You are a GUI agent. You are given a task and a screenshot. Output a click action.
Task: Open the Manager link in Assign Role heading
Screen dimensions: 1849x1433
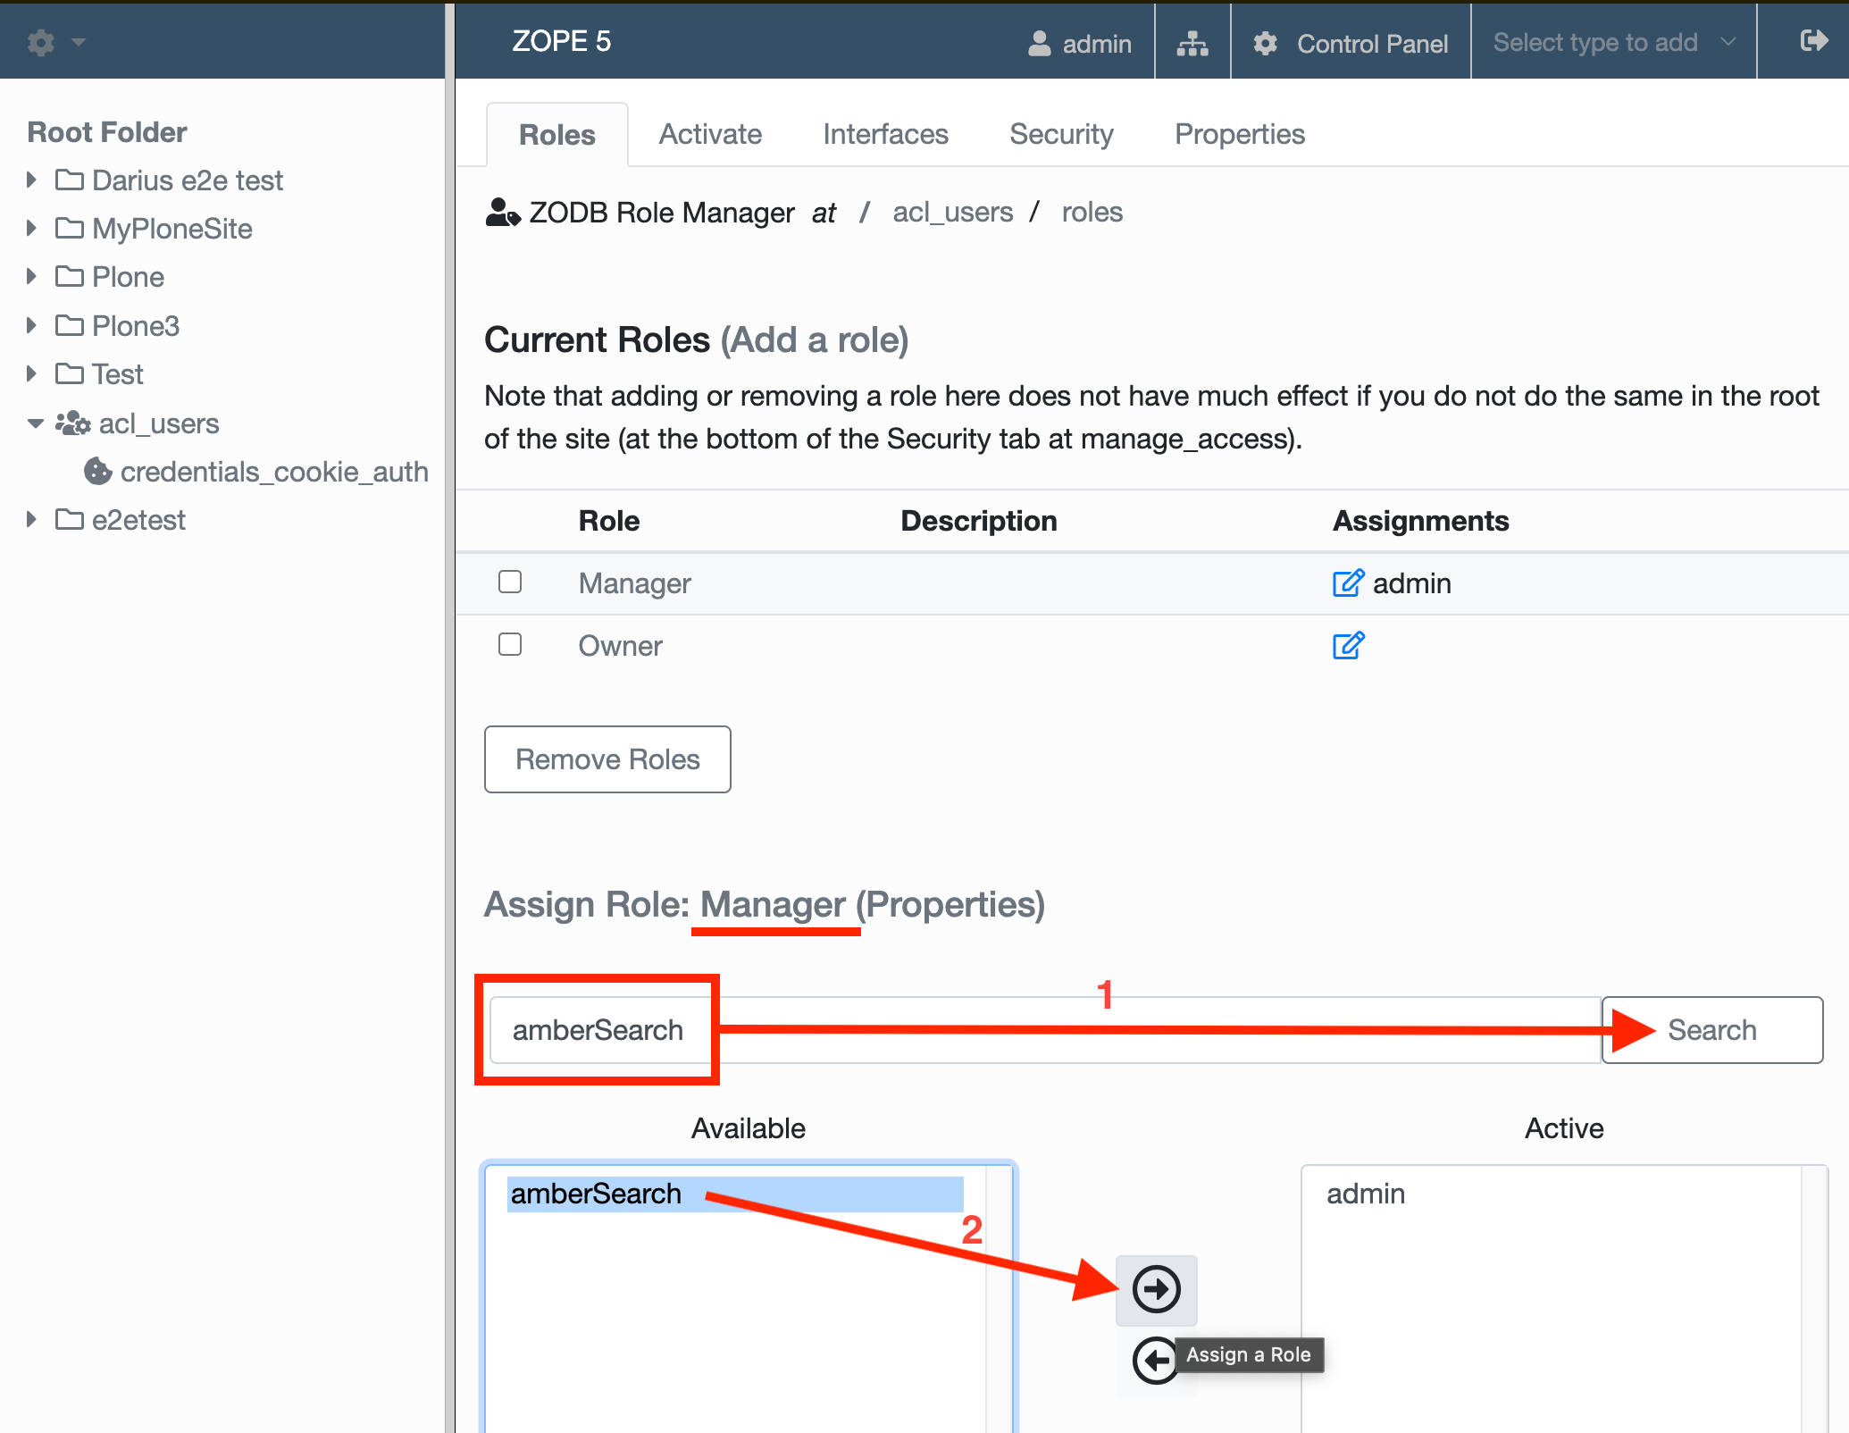click(x=773, y=905)
